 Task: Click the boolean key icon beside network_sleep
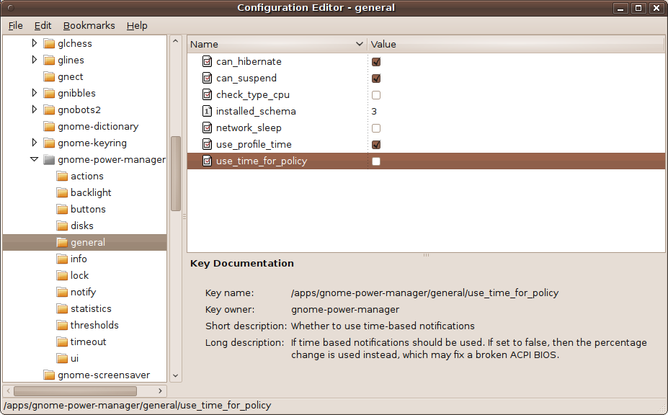[x=207, y=128]
